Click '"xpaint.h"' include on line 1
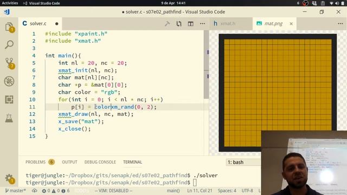 click(x=91, y=34)
